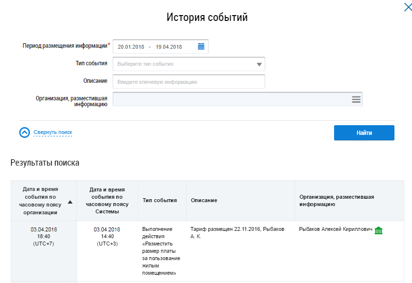
Task: Click Рыбаков Алексей Кириллович organization name
Action: (335, 229)
